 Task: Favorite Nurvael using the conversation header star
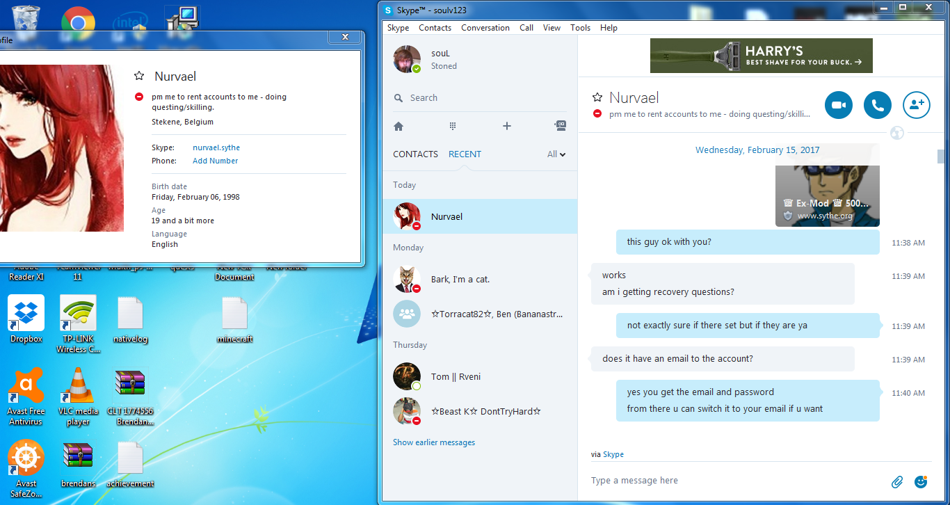coord(597,97)
